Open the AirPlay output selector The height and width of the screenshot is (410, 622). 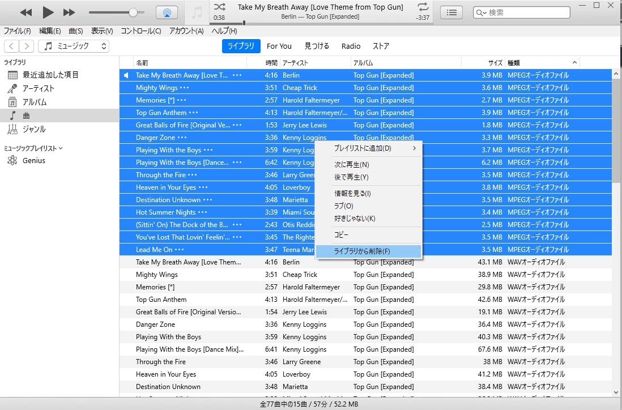167,12
